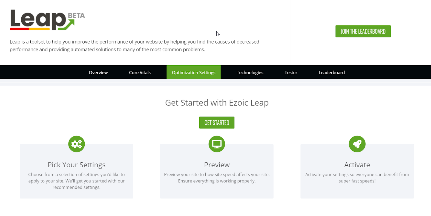Screen dimensions: 431x216
Task: Click the green arrow in the Leap logo
Action: (x=67, y=25)
